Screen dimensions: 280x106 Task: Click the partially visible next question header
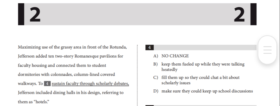pyautogui.click(x=201, y=105)
